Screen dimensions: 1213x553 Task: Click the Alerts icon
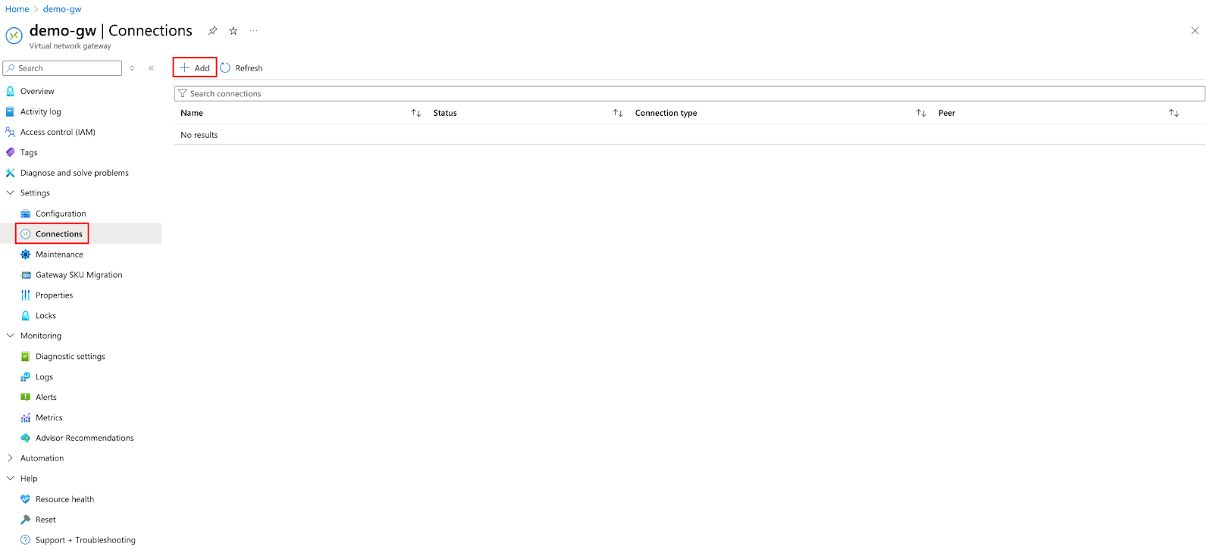(26, 397)
